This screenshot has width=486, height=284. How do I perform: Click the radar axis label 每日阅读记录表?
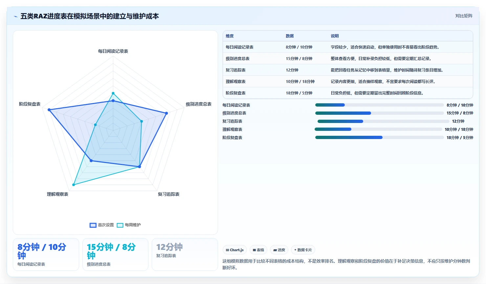(x=113, y=51)
